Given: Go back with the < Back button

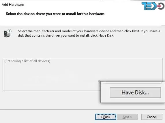Looking at the screenshot, I should [106, 117].
